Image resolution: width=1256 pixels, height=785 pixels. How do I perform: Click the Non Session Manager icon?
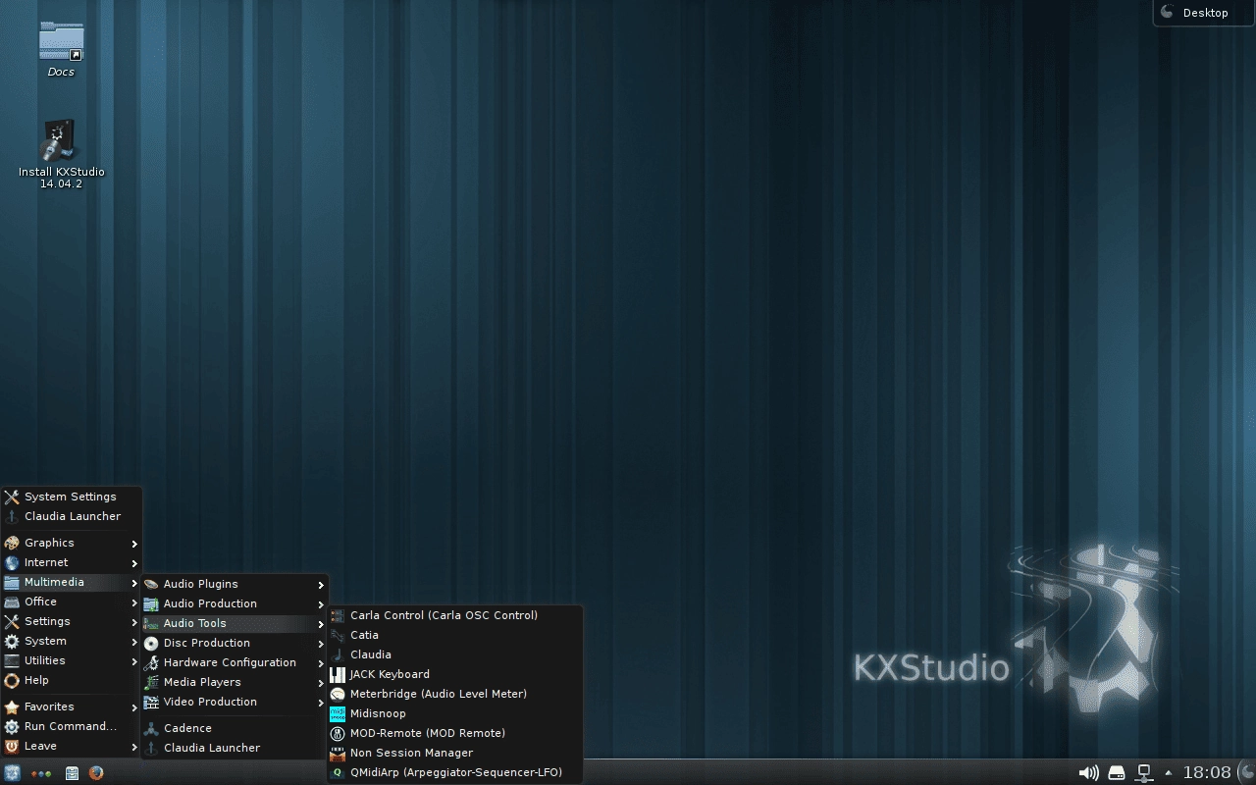pos(338,753)
